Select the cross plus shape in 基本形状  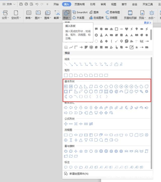coord(86,92)
